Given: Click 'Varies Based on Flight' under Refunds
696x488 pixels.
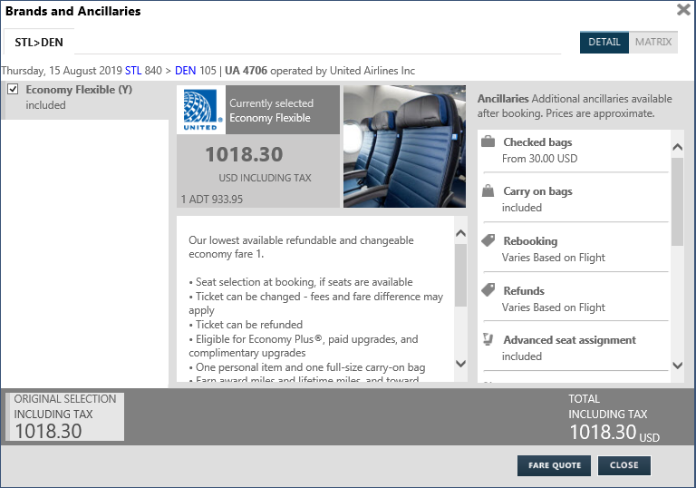Looking at the screenshot, I should [x=554, y=307].
